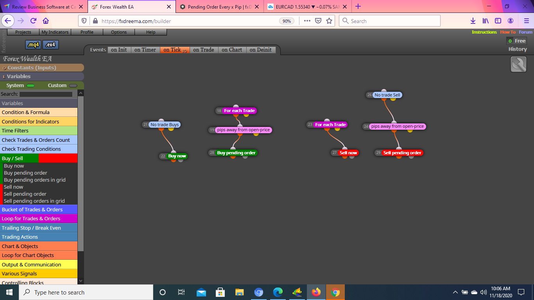Image resolution: width=534 pixels, height=300 pixels.
Task: Open the How To link
Action: 508,32
